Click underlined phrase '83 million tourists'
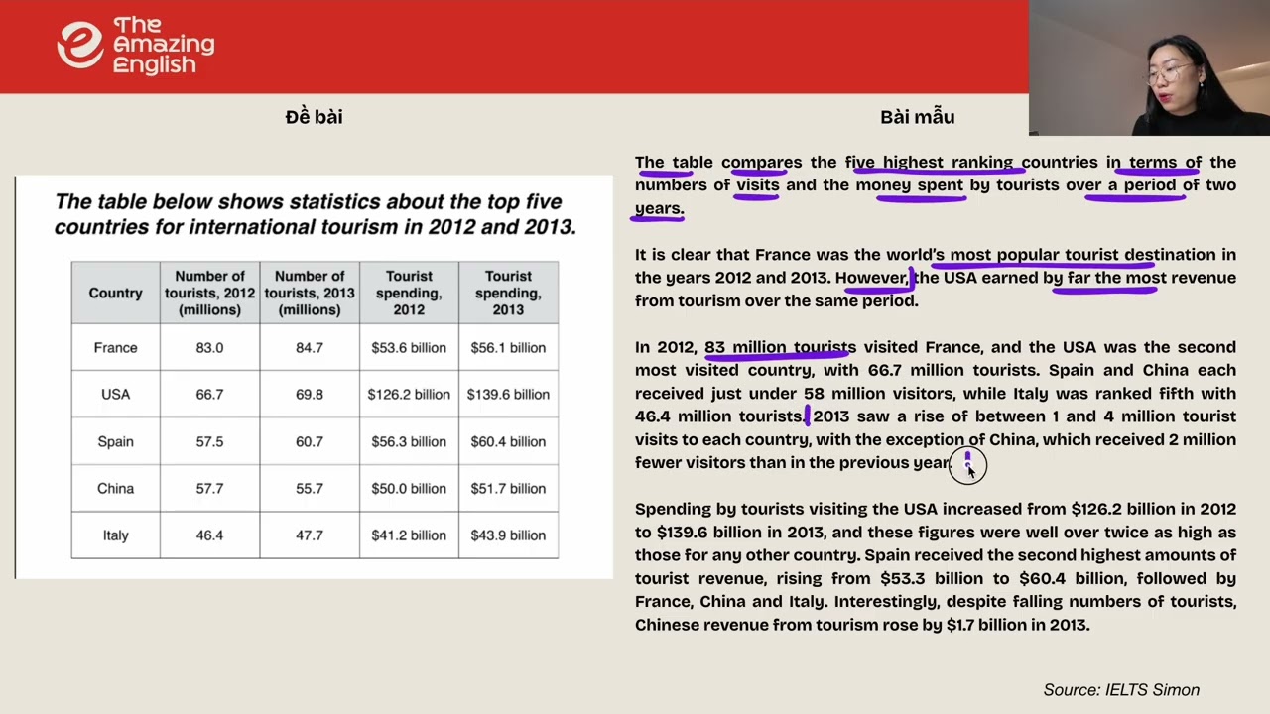The height and width of the screenshot is (714, 1270). [780, 347]
